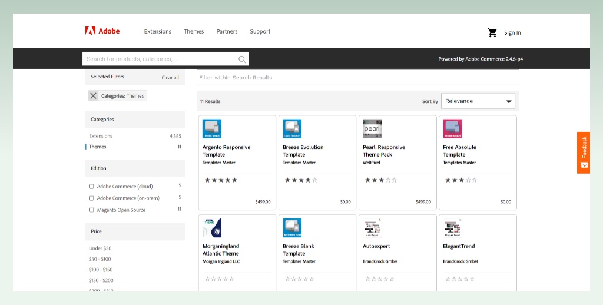Click Argento template star rating

pos(221,180)
